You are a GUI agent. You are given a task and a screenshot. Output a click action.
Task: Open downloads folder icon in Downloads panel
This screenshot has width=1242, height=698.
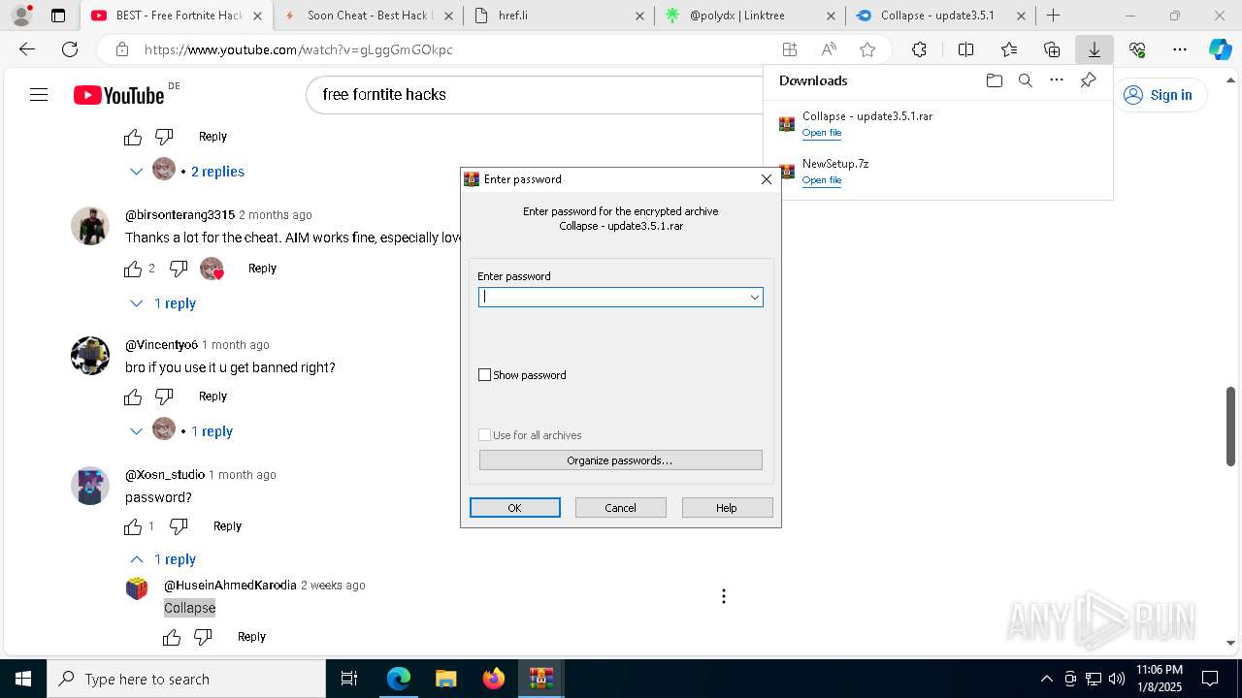click(x=994, y=80)
